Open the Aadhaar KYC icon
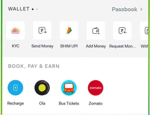 15,31
